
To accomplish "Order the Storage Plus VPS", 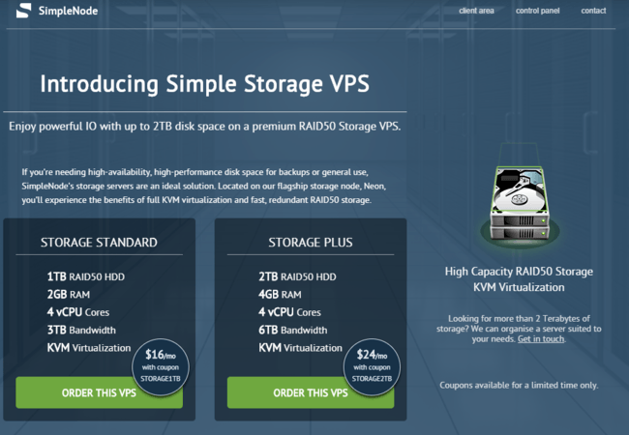I will pos(311,392).
